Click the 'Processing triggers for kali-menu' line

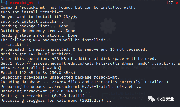pyautogui.click(x=56, y=101)
